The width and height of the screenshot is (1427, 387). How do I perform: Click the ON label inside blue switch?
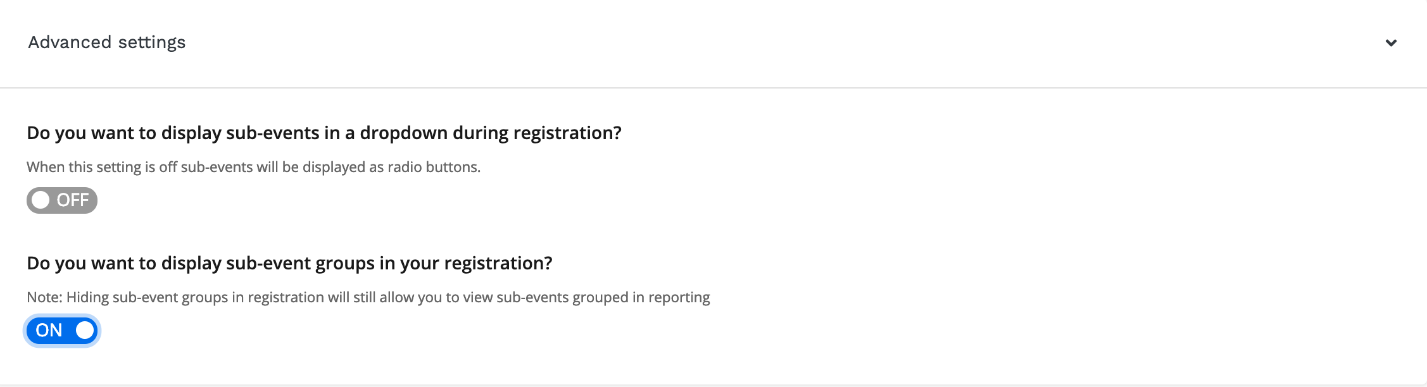(x=49, y=331)
